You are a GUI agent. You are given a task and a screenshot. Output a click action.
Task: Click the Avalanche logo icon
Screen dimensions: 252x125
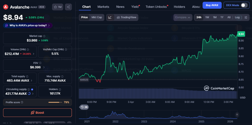(6, 7)
